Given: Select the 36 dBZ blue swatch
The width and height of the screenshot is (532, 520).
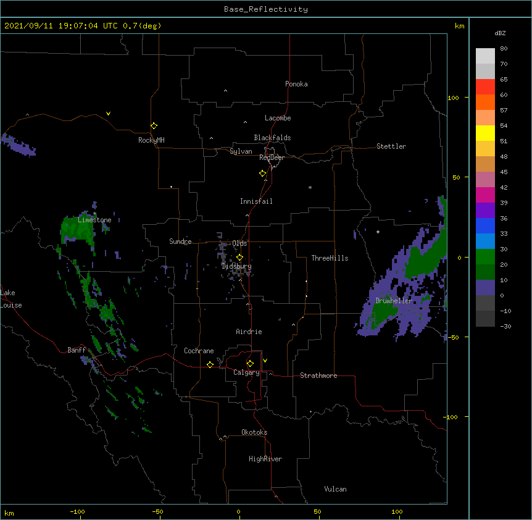Looking at the screenshot, I should (485, 225).
